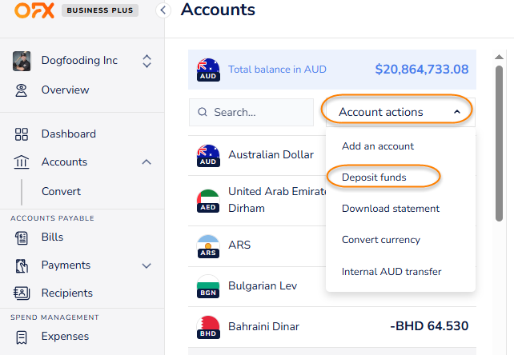Screen dimensions: 514x355
Task: Open the Dashboard grid icon
Action: 22,134
